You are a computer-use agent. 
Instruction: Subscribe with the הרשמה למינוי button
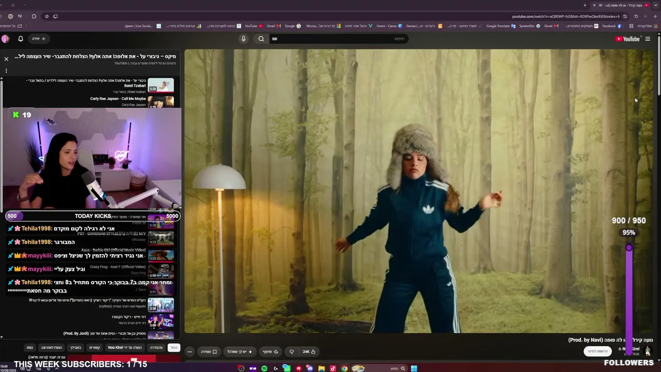(x=597, y=351)
